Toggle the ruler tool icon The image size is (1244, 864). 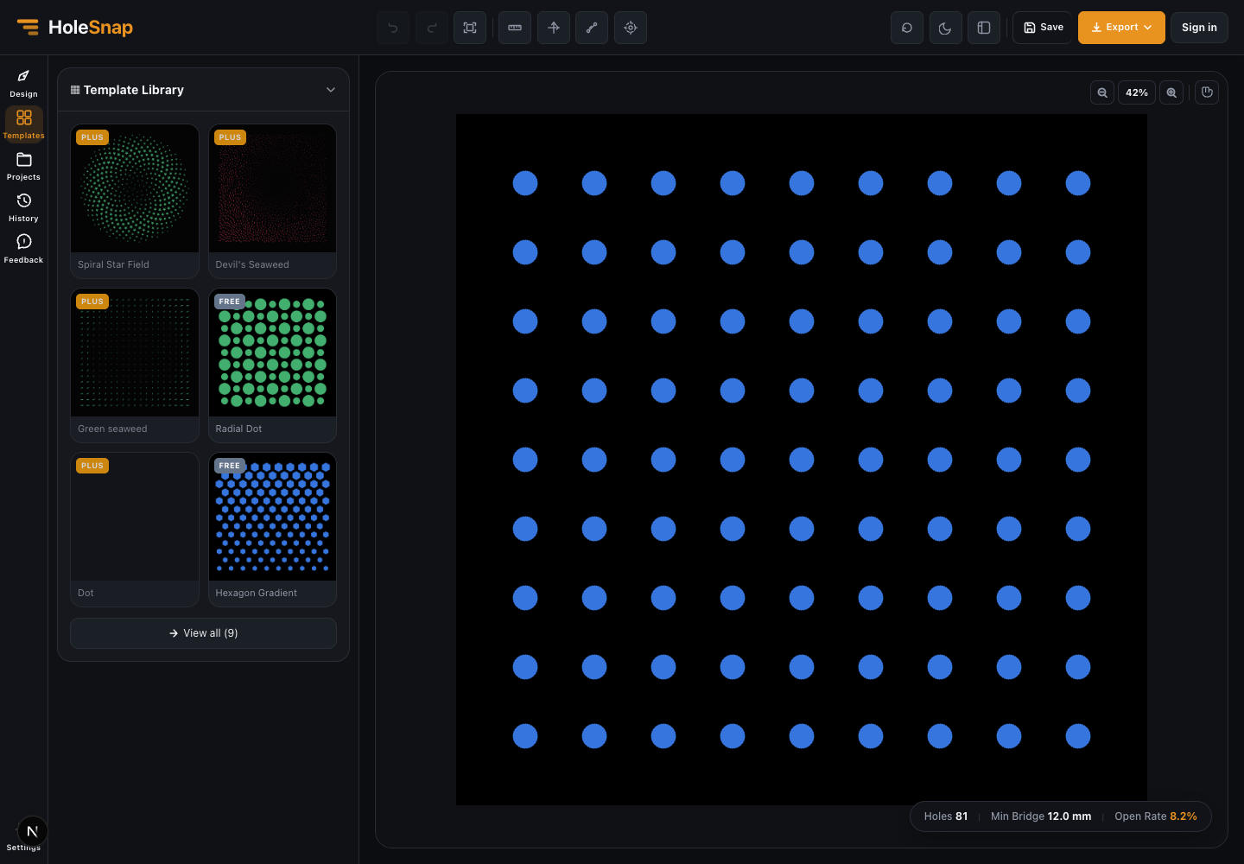pyautogui.click(x=515, y=28)
